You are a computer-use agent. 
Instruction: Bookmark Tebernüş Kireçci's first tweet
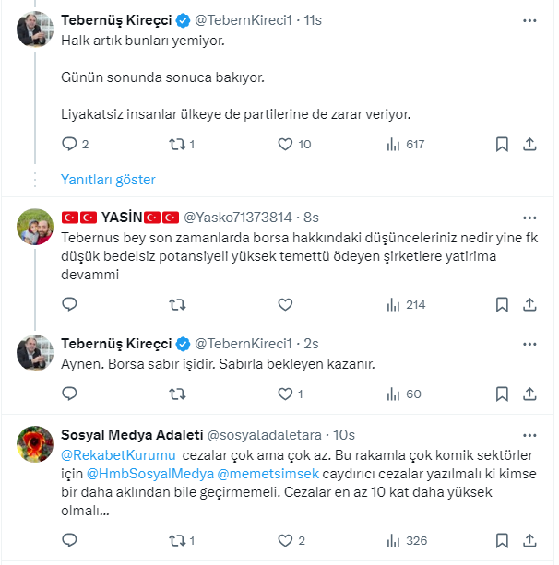pos(502,144)
